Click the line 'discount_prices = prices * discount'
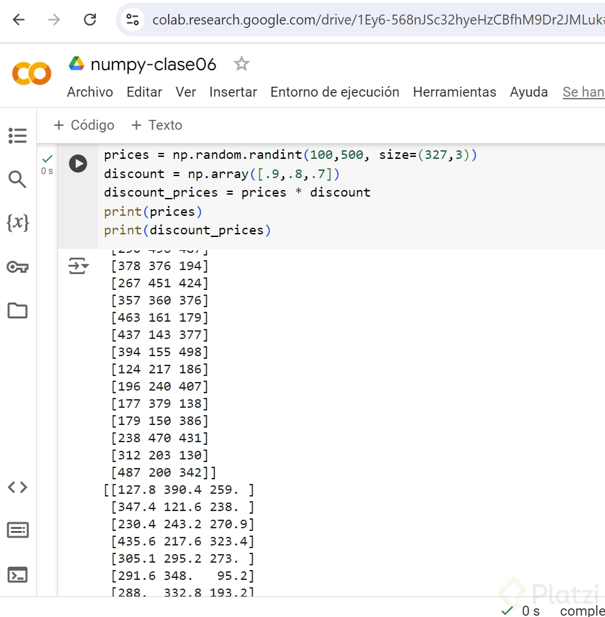 click(x=237, y=193)
